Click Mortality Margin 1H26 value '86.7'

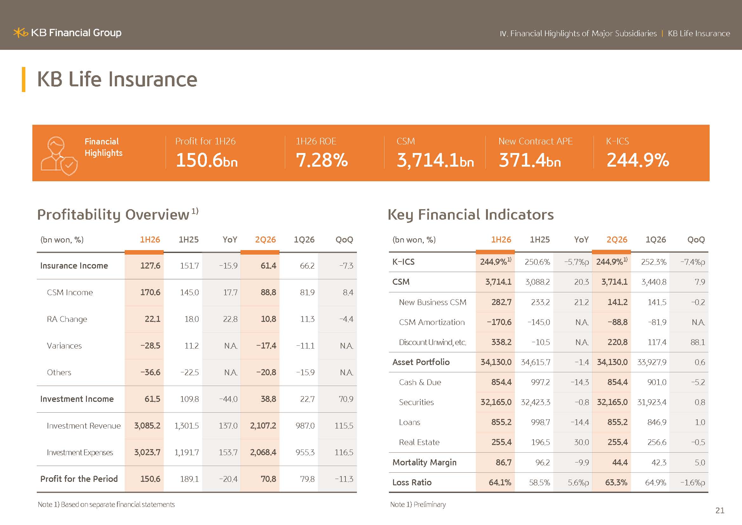click(x=504, y=462)
